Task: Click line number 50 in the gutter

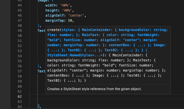Action: point(20,36)
